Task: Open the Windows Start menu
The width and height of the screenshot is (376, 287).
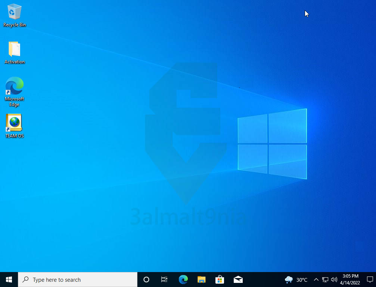Action: pyautogui.click(x=9, y=280)
